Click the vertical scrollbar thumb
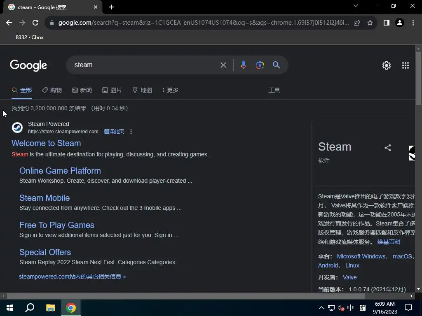This screenshot has width=422, height=316. point(418,78)
